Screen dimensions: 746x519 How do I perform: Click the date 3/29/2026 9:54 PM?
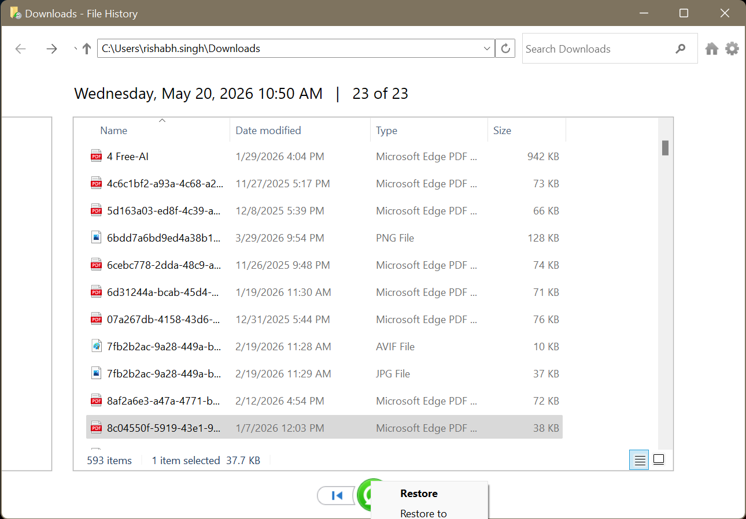point(280,238)
